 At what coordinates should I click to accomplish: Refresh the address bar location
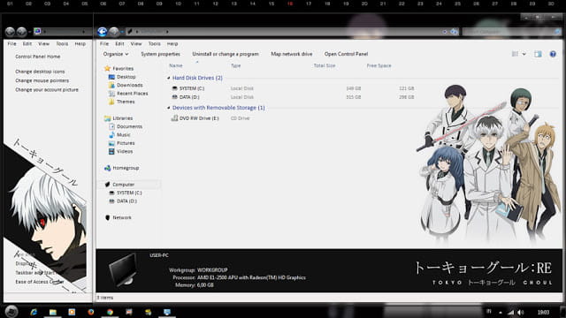[x=454, y=32]
